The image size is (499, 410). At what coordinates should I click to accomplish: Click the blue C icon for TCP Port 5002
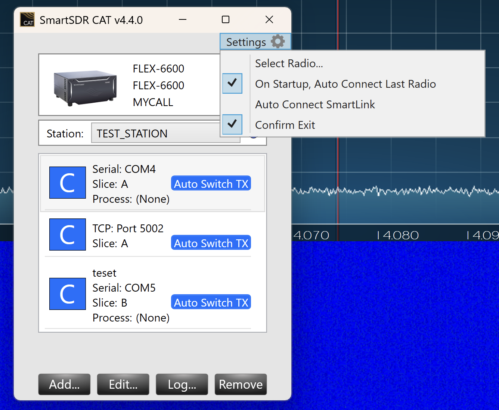pyautogui.click(x=68, y=234)
